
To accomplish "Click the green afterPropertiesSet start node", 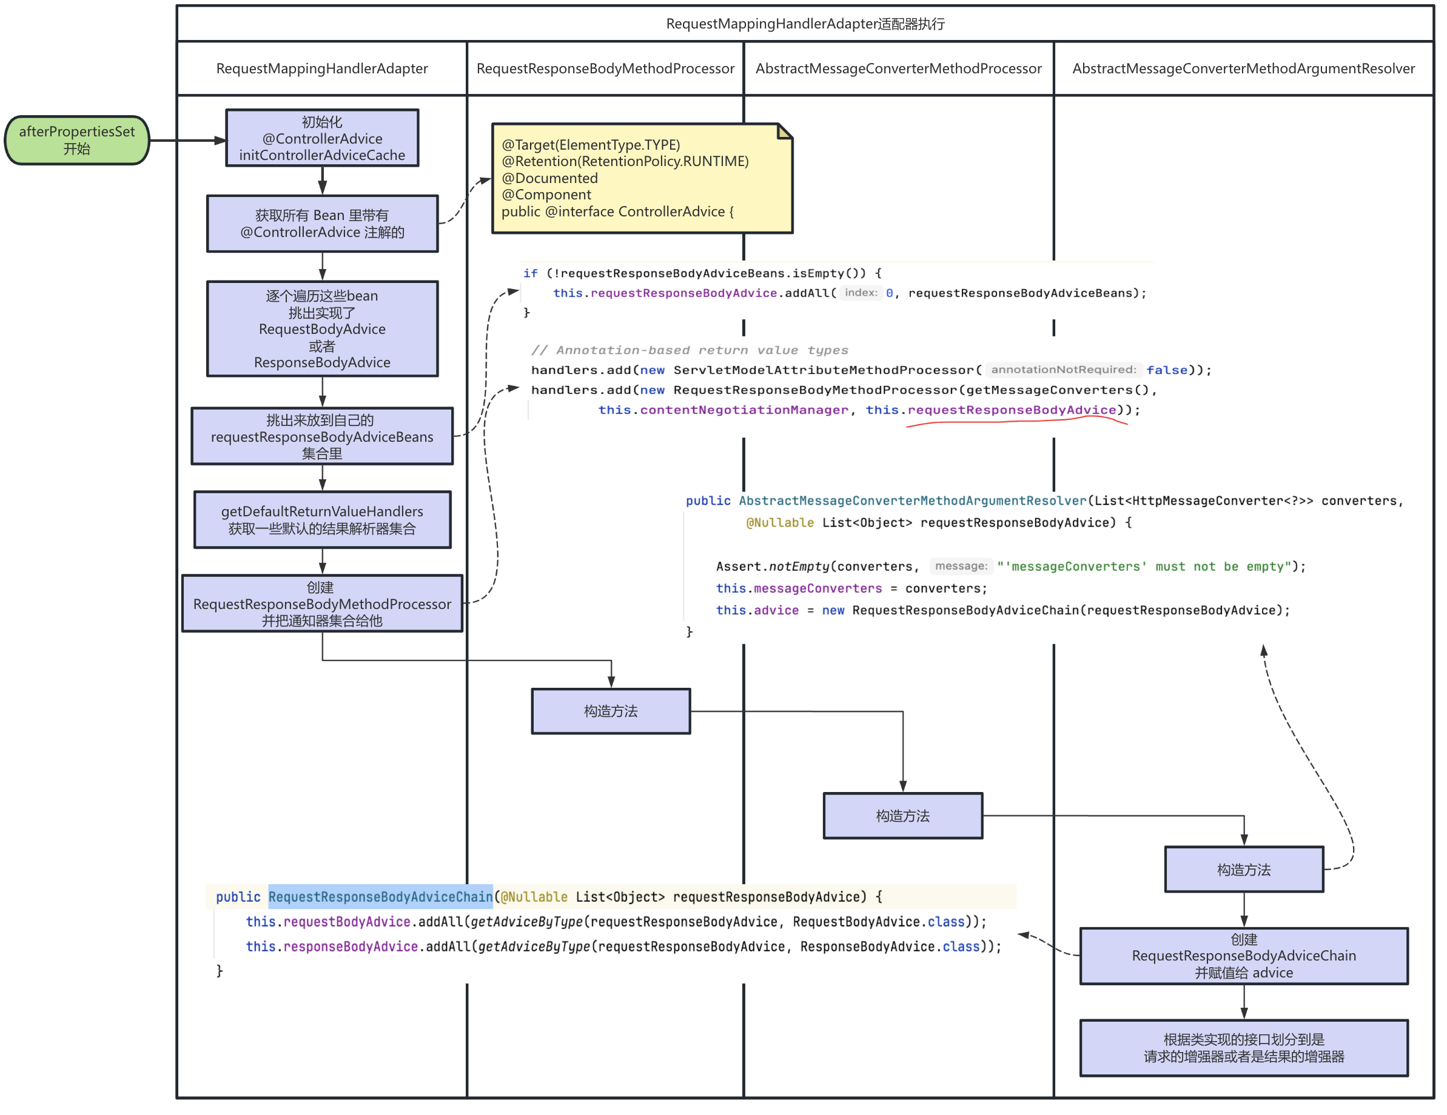I will point(77,140).
